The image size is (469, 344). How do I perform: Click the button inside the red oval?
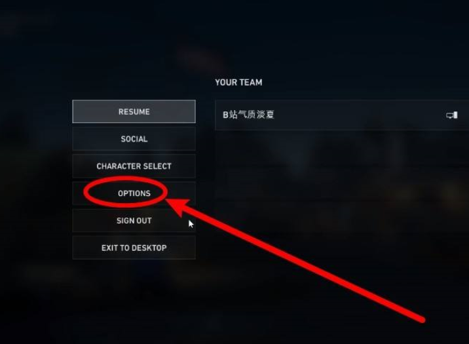point(134,193)
